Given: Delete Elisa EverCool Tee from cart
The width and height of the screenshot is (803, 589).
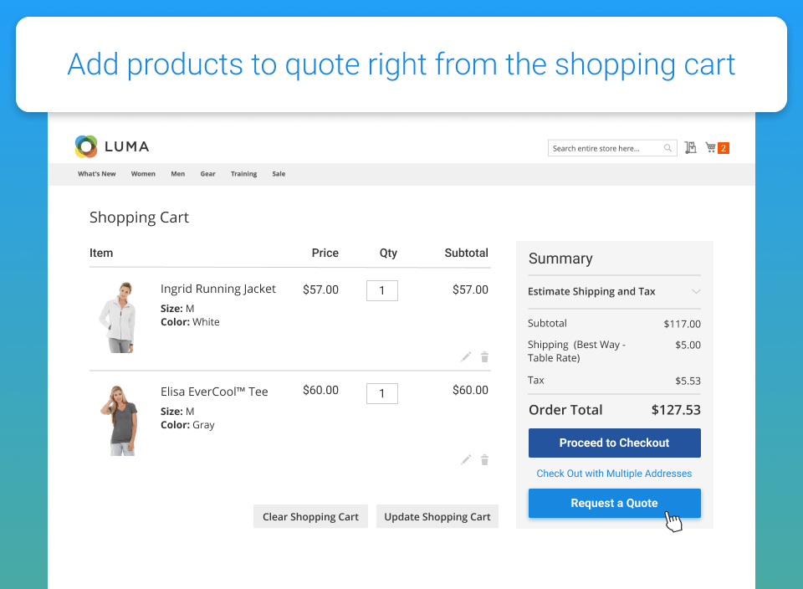Looking at the screenshot, I should coord(484,459).
